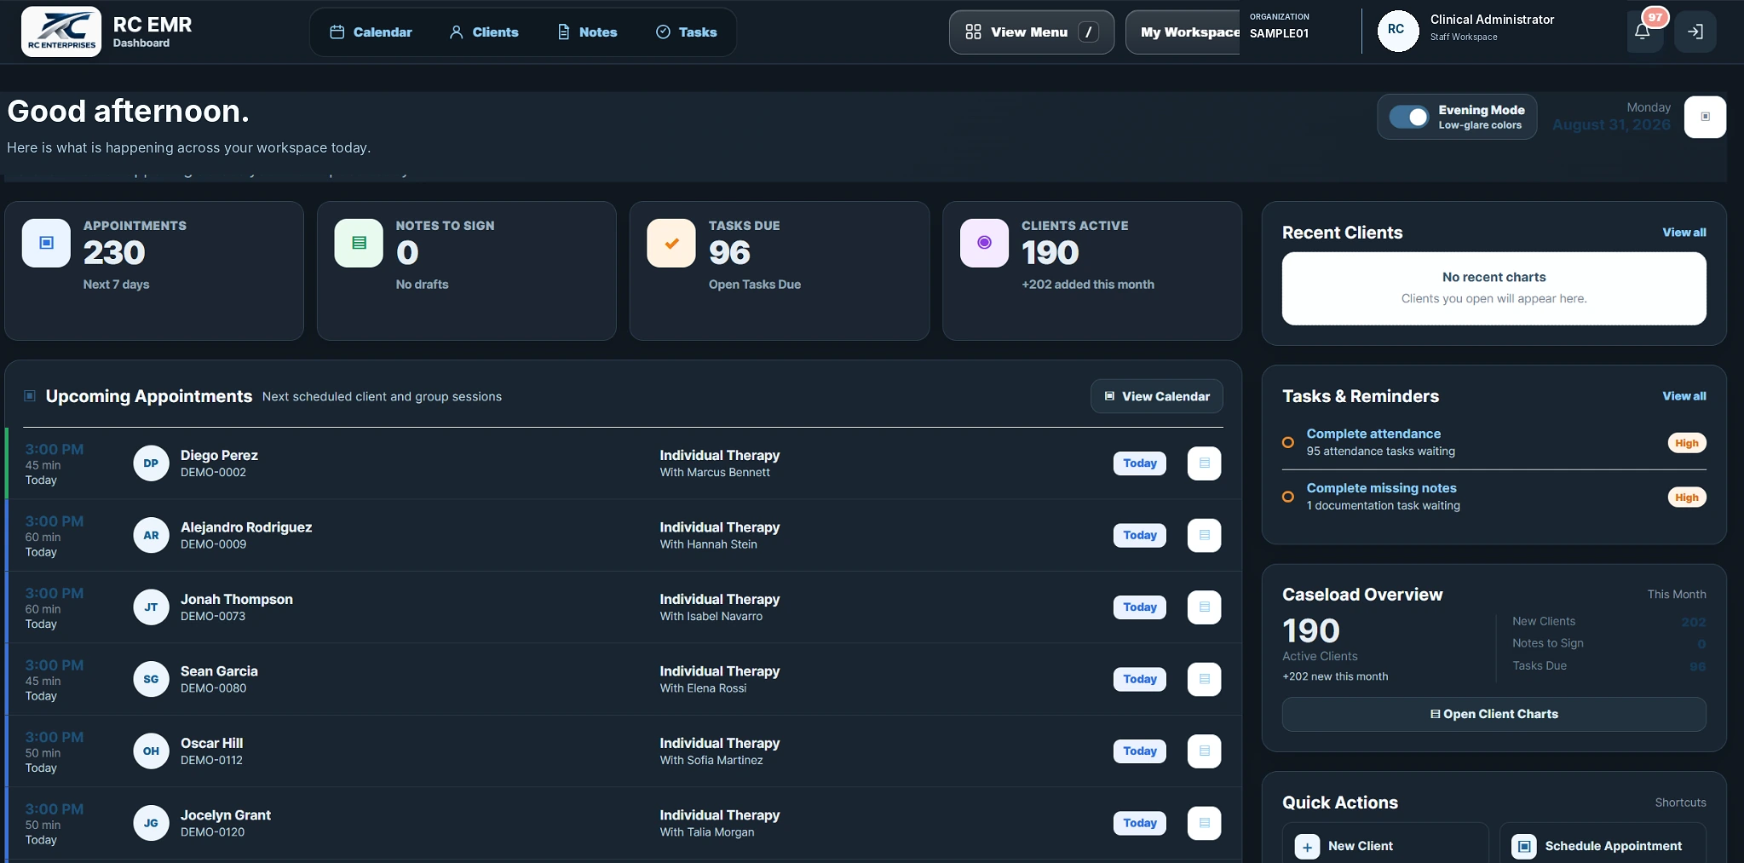Click the JG avatar for Jocelyn Grant

[151, 823]
